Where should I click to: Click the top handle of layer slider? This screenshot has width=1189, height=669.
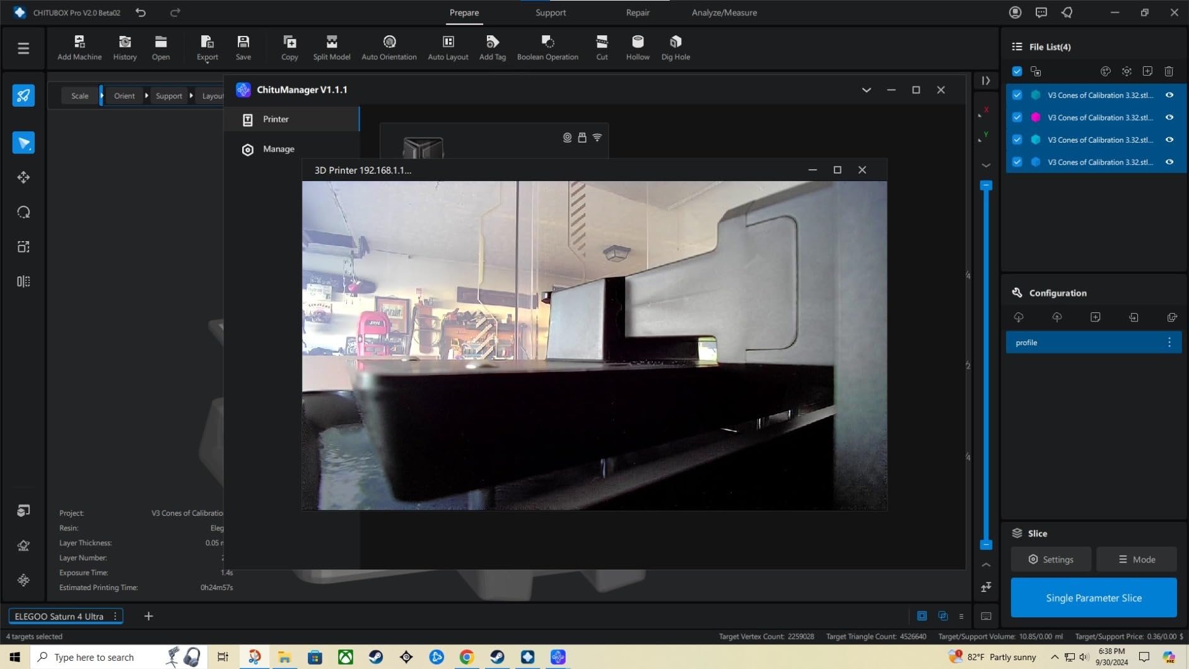pos(986,186)
